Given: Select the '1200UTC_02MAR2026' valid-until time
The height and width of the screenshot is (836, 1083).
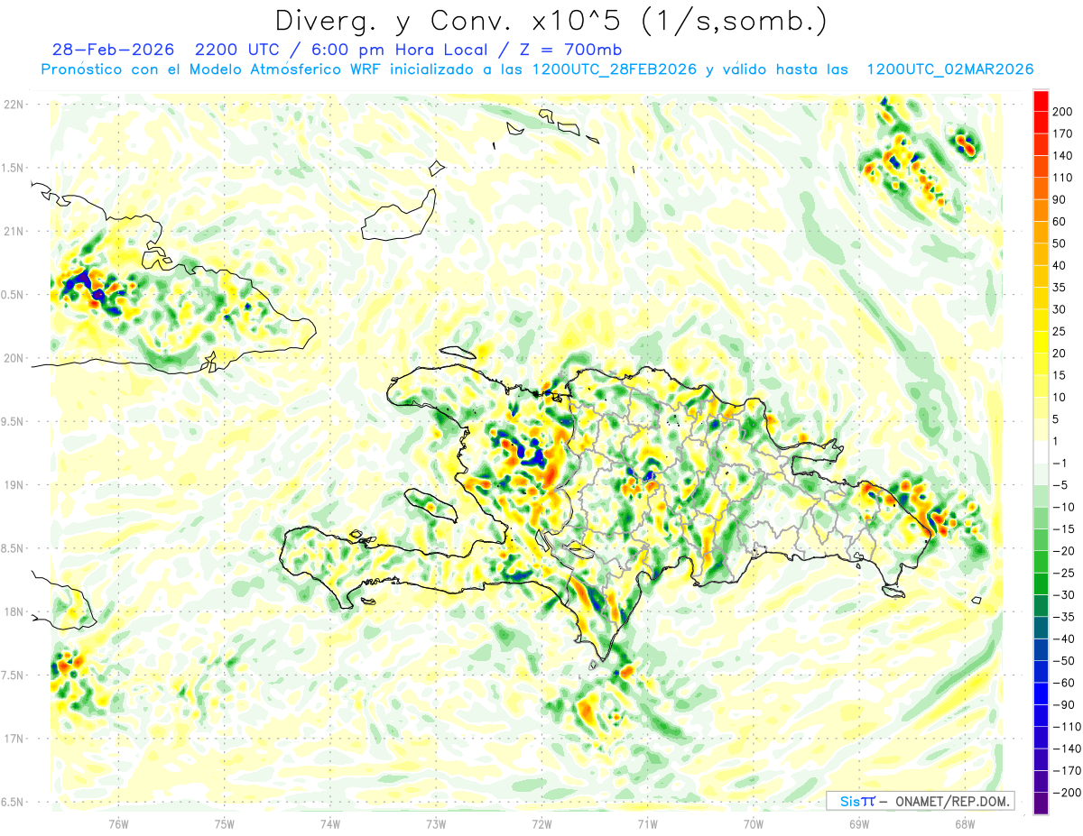Looking at the screenshot, I should (x=950, y=69).
